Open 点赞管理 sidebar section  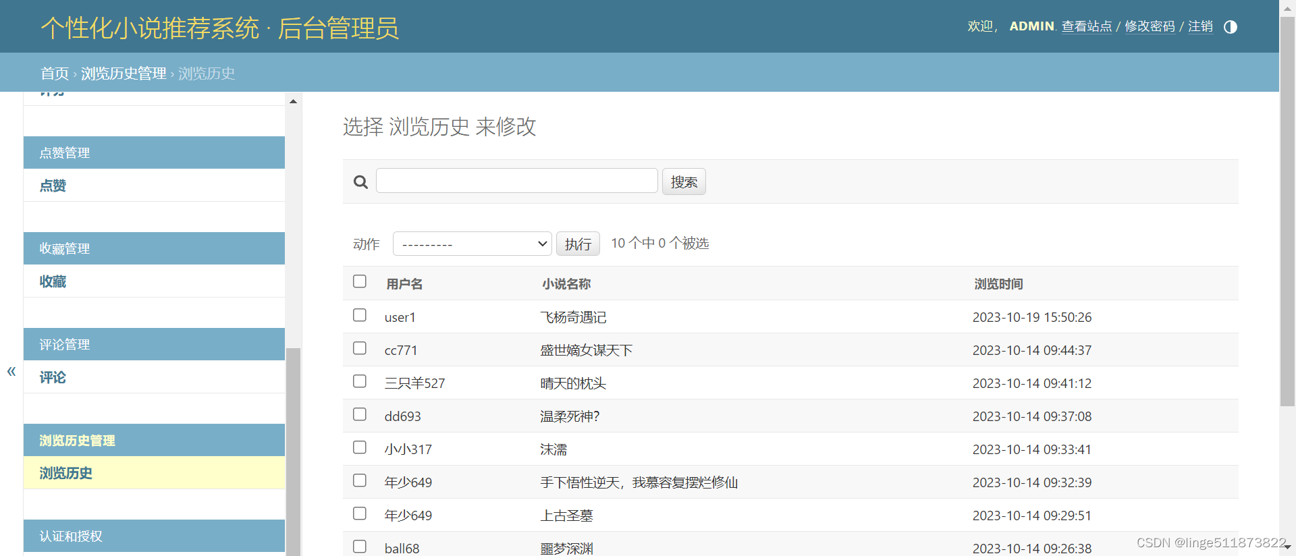coord(154,152)
